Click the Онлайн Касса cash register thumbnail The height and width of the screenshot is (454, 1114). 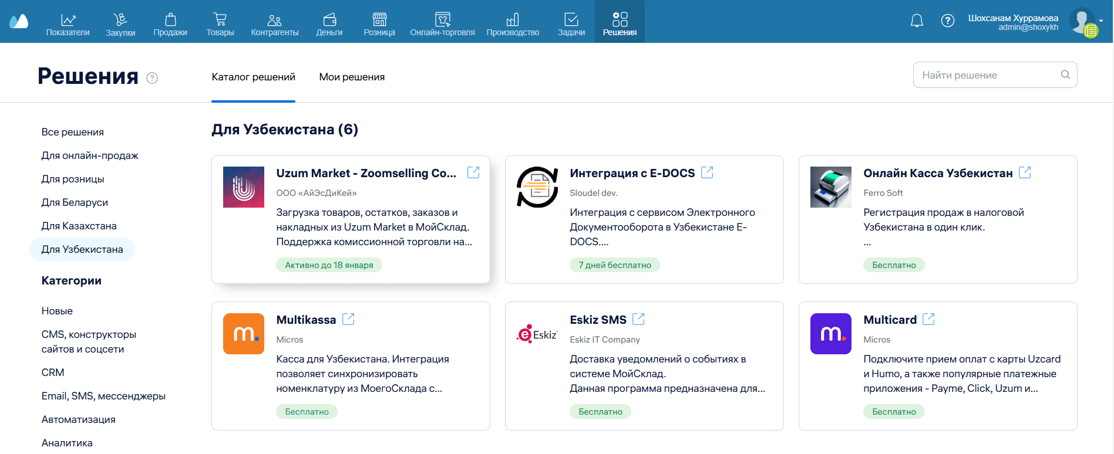pos(831,187)
